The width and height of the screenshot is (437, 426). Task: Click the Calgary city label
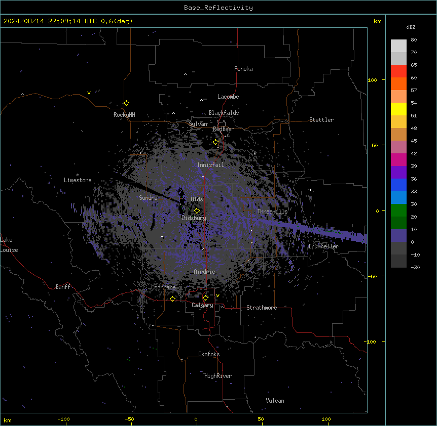[202, 305]
